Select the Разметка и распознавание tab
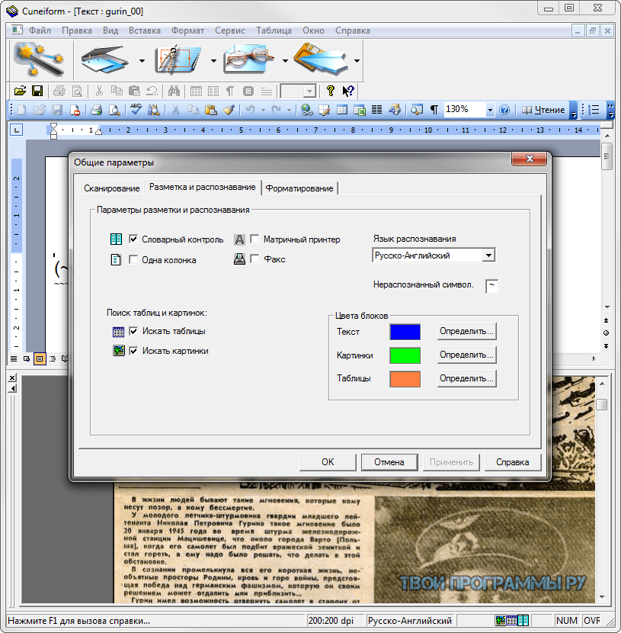Screen dimensions: 621x633 pyautogui.click(x=203, y=188)
